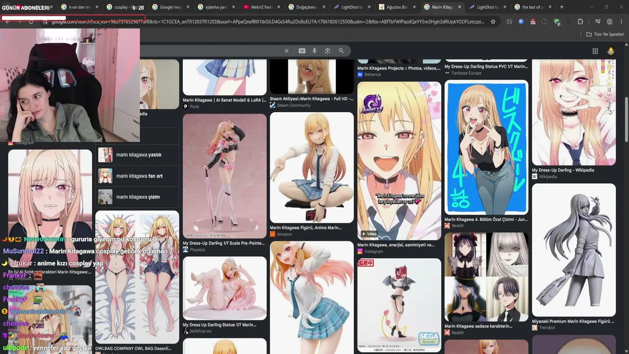The height and width of the screenshot is (354, 629).
Task: Open the Google apps grid
Action: click(595, 51)
